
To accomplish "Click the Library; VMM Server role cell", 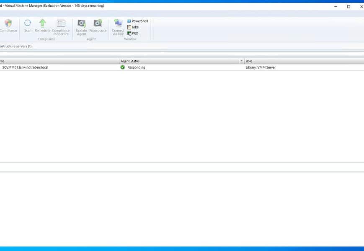I will coord(261,67).
